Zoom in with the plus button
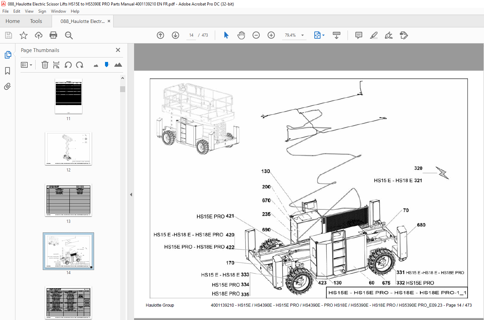Viewport: 484px width, 320px height. coord(271,35)
